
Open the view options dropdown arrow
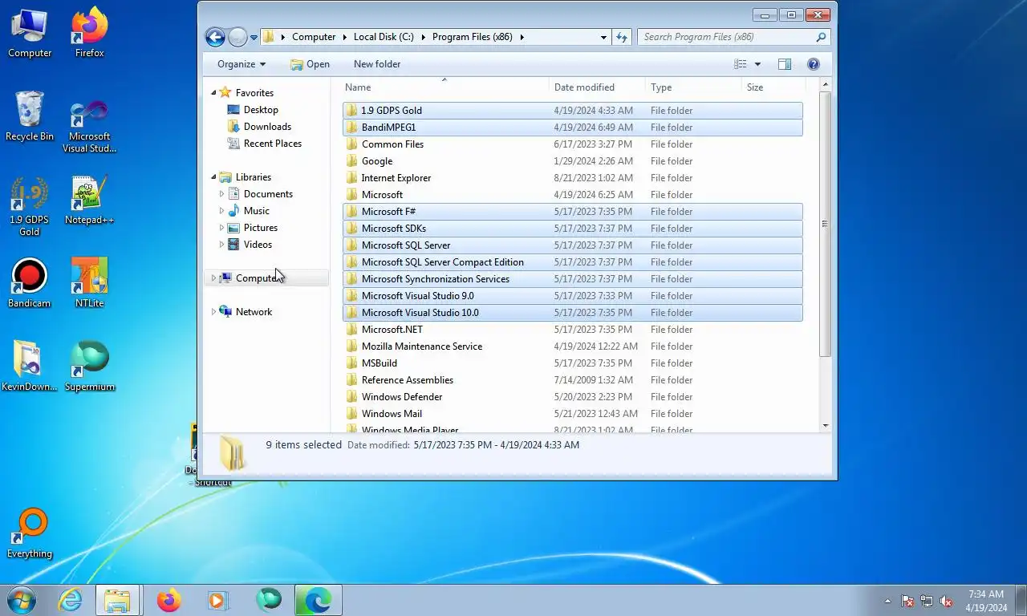coord(757,64)
